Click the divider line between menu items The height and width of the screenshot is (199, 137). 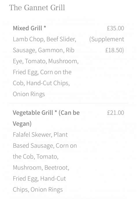(x=68, y=103)
